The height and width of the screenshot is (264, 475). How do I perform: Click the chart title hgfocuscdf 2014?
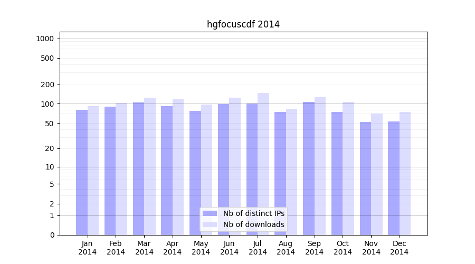(243, 24)
